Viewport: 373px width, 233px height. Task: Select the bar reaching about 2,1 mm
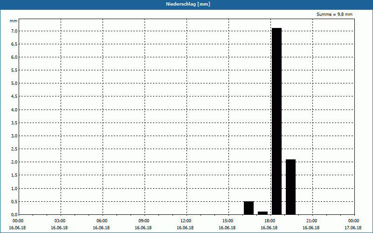click(x=290, y=187)
